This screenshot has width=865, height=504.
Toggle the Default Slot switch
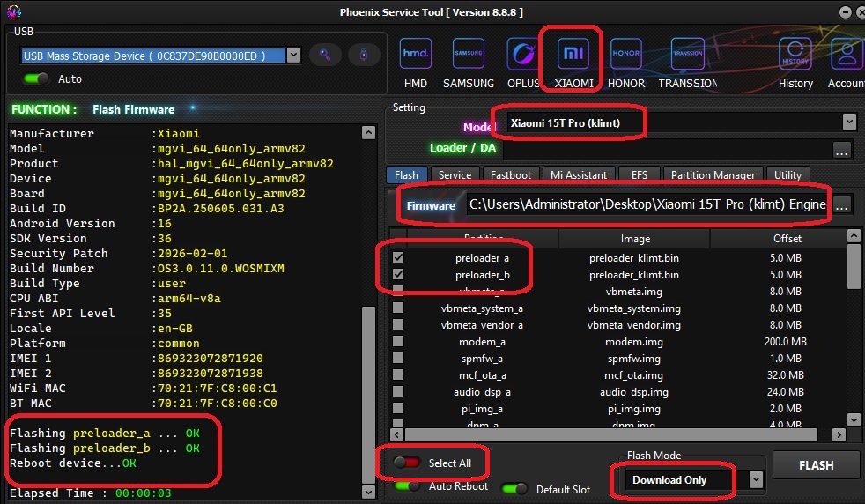point(514,489)
